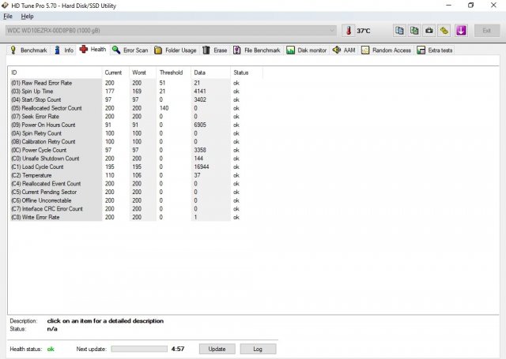
Task: Click the purple download arrow icon
Action: coord(461,31)
